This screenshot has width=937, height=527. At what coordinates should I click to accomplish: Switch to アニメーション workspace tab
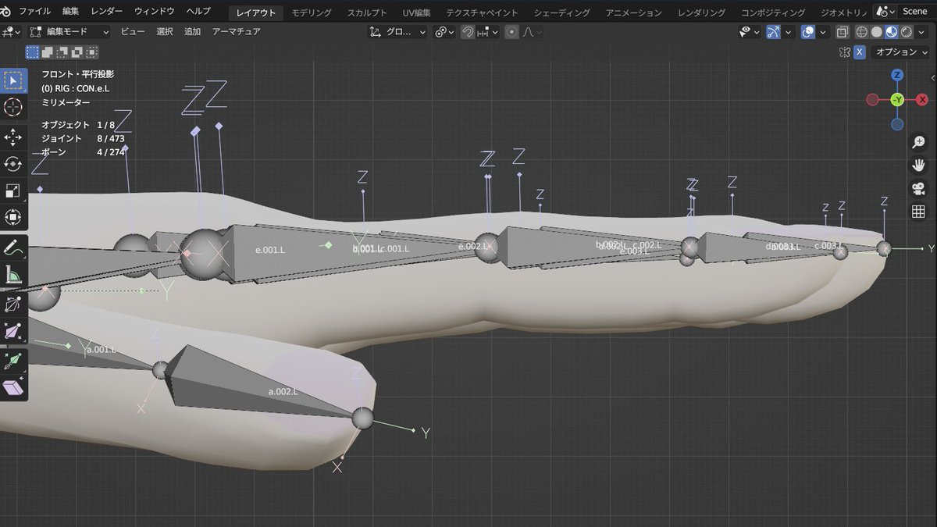point(636,12)
